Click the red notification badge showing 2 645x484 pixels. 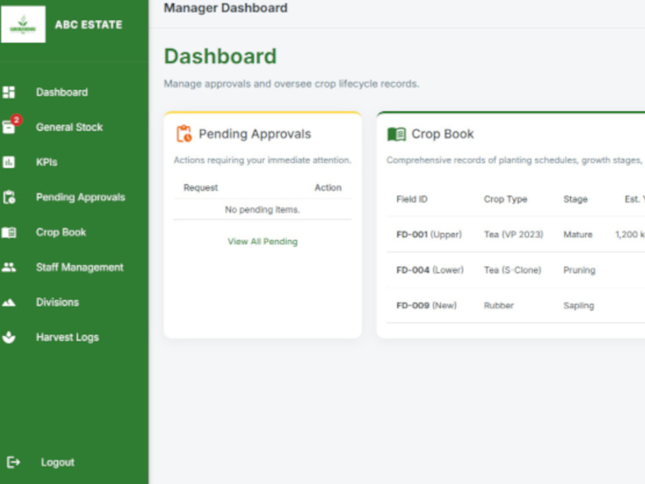point(17,120)
